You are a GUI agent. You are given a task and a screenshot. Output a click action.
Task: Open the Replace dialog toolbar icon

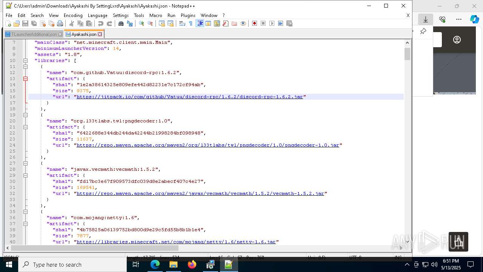click(130, 23)
